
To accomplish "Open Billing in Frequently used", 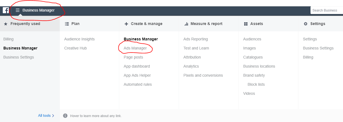I will 8,39.
